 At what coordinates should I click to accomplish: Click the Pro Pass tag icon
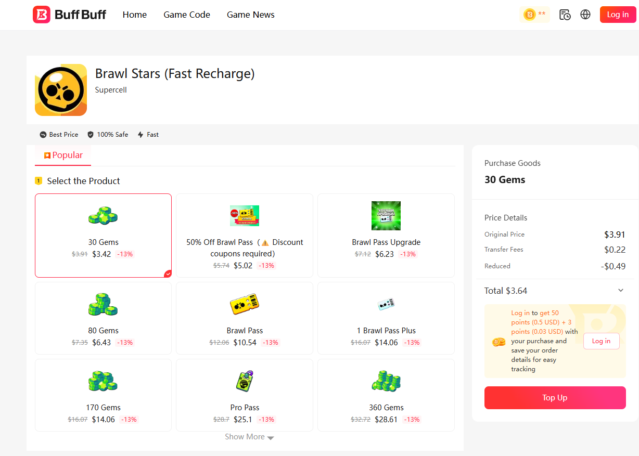pyautogui.click(x=245, y=382)
